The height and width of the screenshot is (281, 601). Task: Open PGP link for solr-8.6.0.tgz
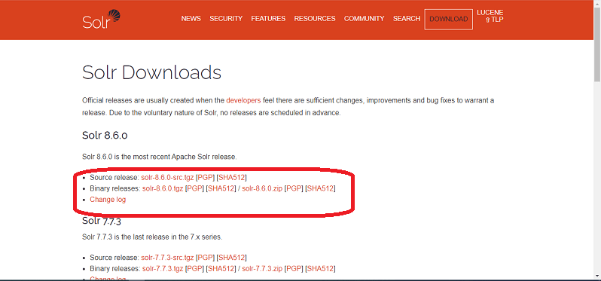point(194,188)
